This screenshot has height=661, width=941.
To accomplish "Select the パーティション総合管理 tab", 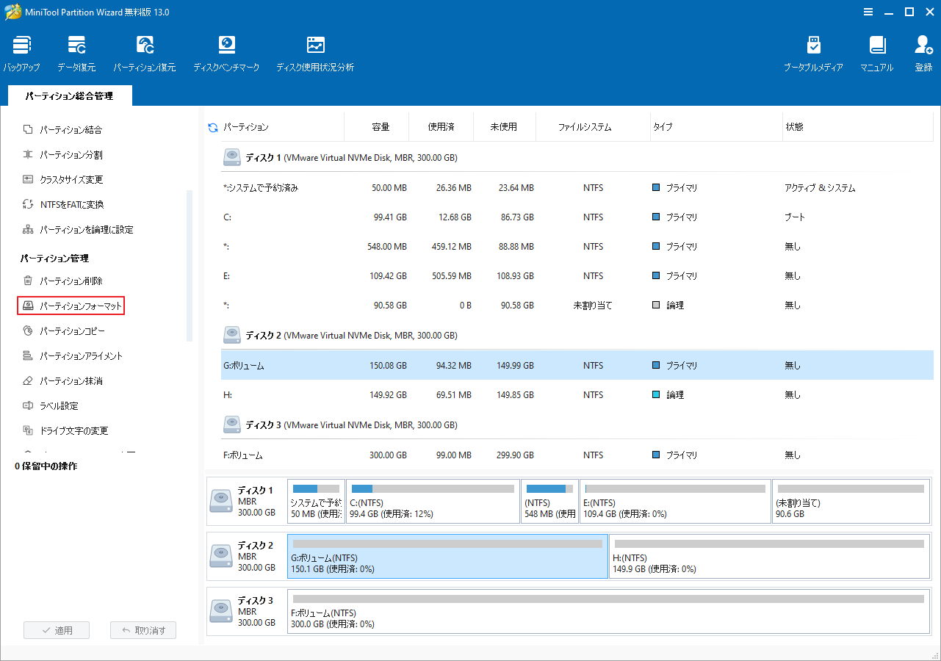I will pos(70,95).
